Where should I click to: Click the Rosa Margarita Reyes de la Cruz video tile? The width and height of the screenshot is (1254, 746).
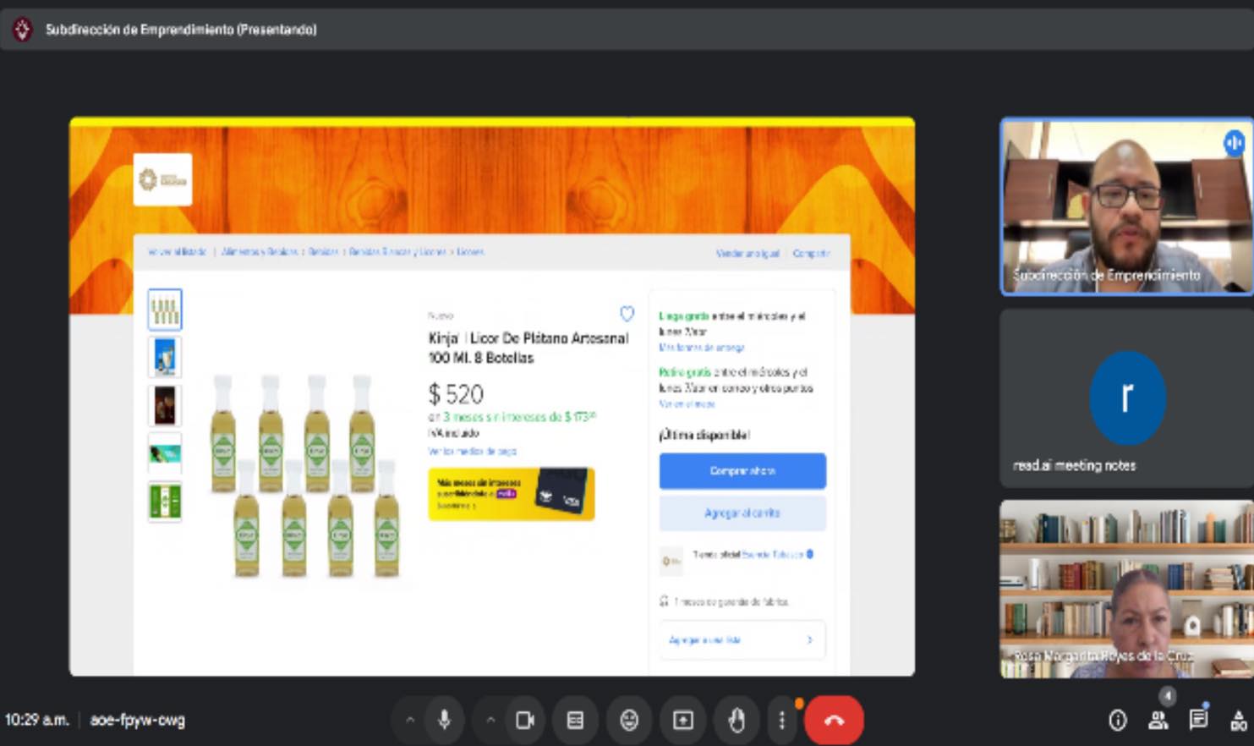(1126, 589)
